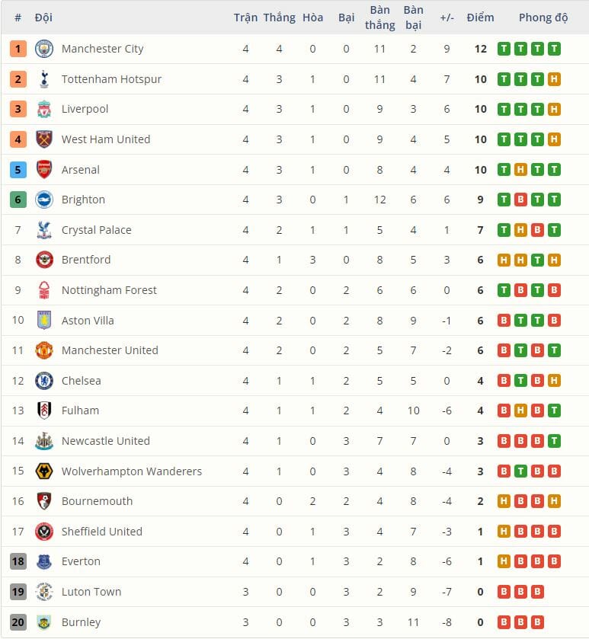Click Brentford's first yellow H form badge
The width and height of the screenshot is (589, 639).
coord(504,260)
